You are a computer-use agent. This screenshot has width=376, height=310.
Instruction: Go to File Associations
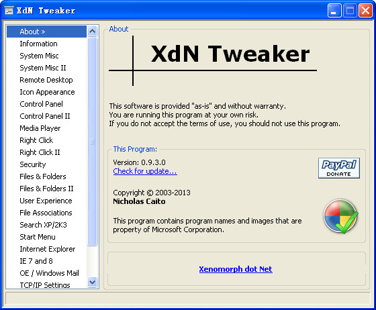point(46,213)
